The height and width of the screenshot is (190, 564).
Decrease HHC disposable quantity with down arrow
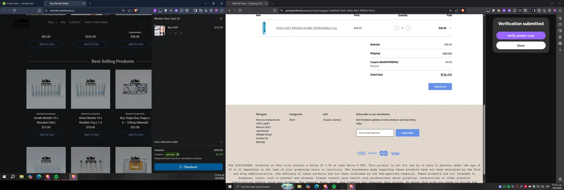pos(396,28)
